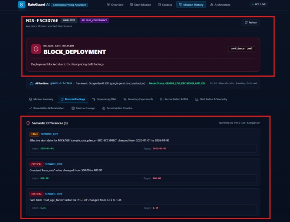Click the AI Runtime robot icon
Screen dimensions: 290x222
coord(31,84)
